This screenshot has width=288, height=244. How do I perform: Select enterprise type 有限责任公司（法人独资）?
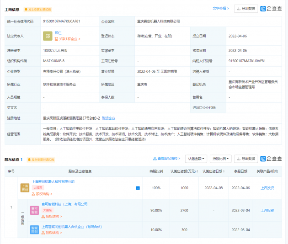pyautogui.click(x=62, y=71)
